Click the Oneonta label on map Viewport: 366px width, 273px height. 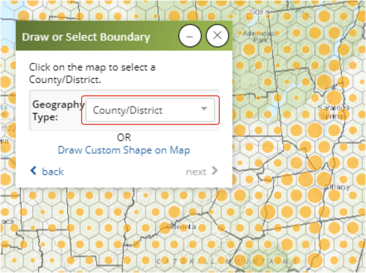coord(181,226)
